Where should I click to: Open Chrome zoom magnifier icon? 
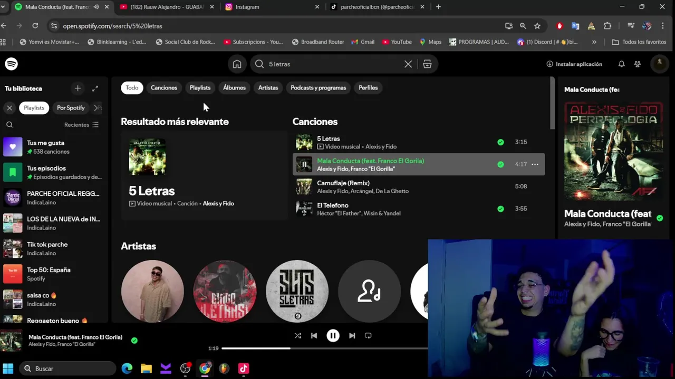pyautogui.click(x=523, y=26)
